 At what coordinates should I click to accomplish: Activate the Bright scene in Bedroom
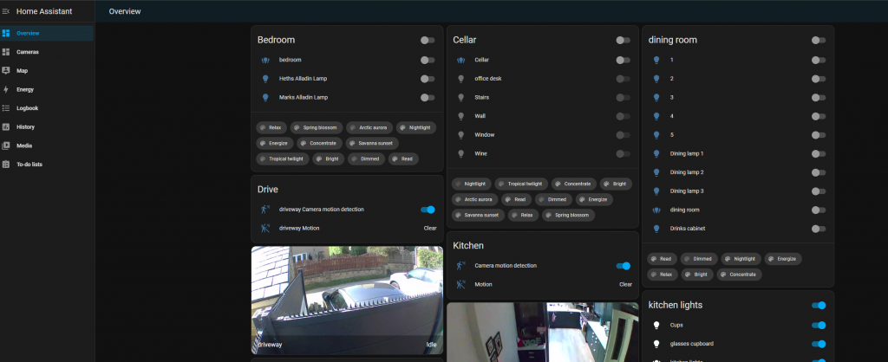coord(329,159)
